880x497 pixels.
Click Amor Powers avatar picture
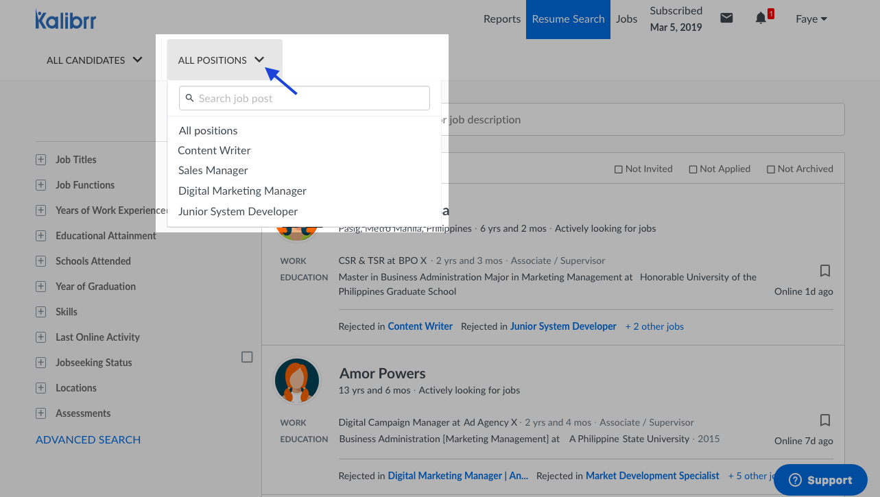pos(297,380)
